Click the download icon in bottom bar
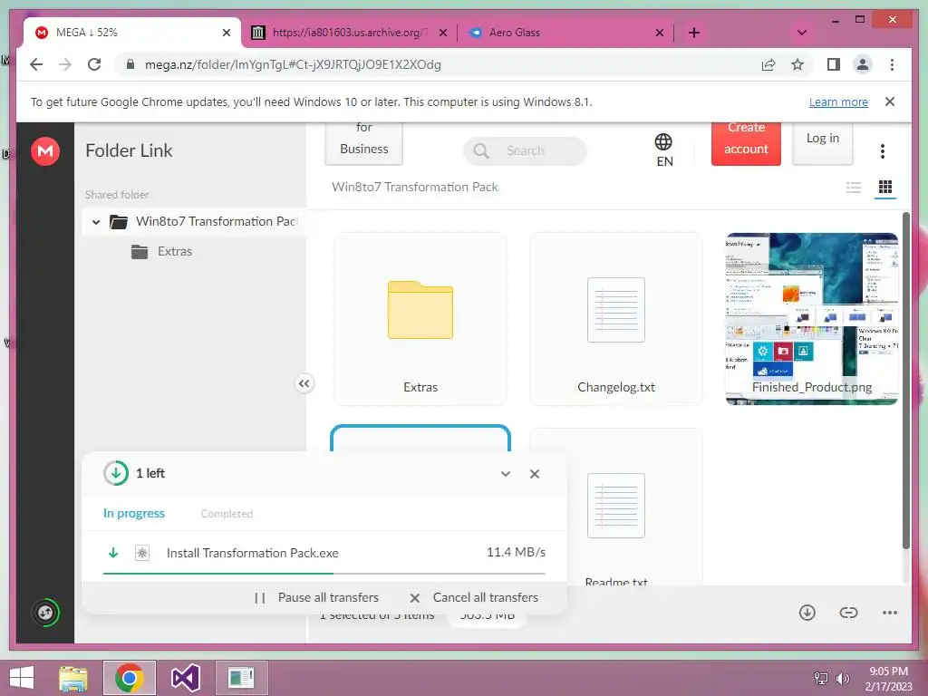The image size is (928, 696). click(x=807, y=613)
